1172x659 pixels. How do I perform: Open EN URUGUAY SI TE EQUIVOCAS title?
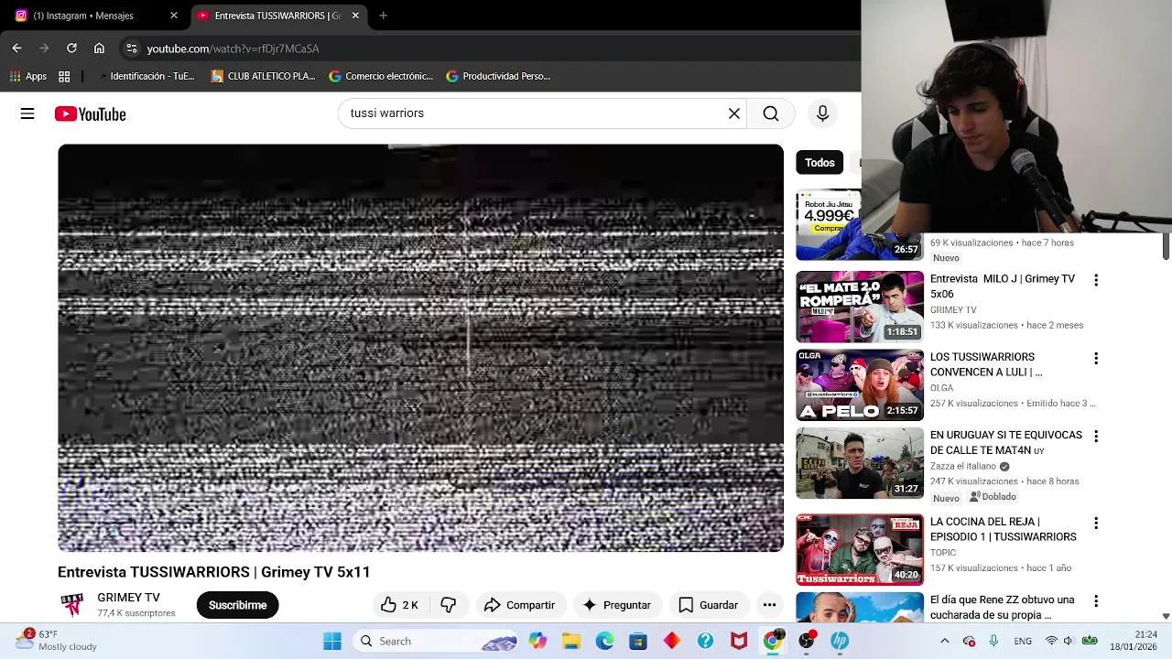tap(1006, 443)
